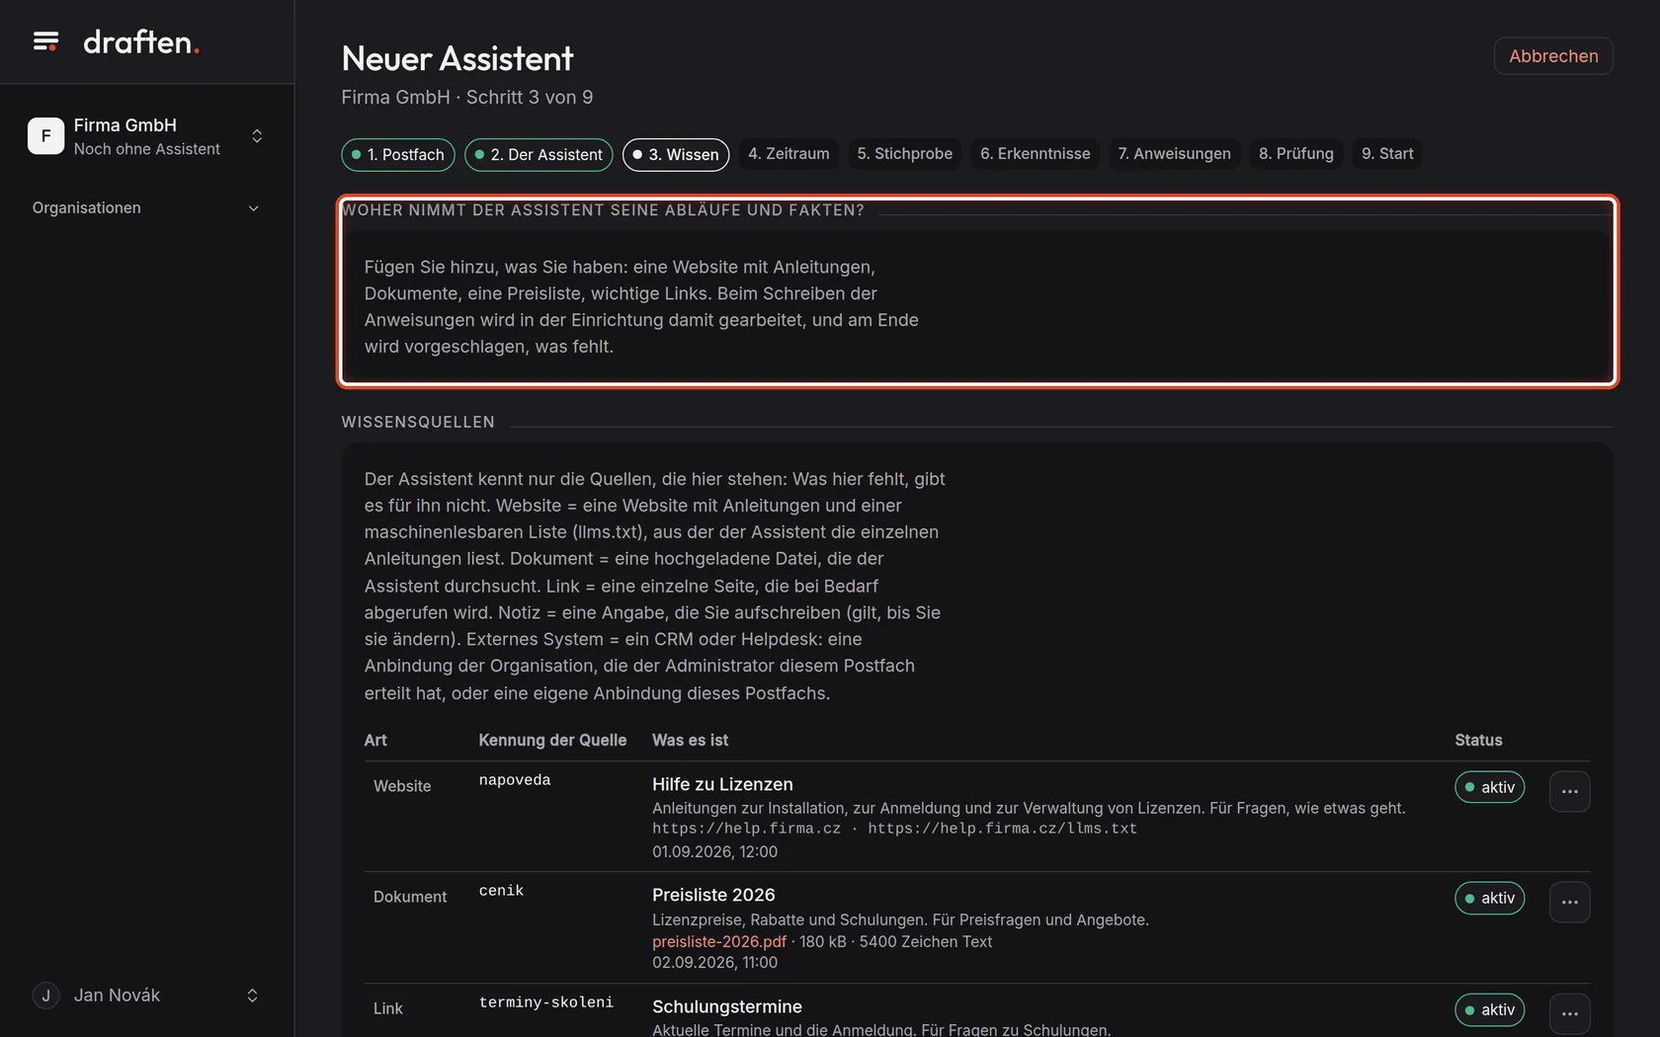This screenshot has height=1037, width=1660.
Task: Select the Schulungstermine source title
Action: pyautogui.click(x=727, y=1006)
